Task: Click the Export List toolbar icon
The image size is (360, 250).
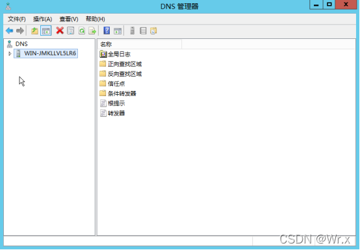Action: pyautogui.click(x=92, y=31)
